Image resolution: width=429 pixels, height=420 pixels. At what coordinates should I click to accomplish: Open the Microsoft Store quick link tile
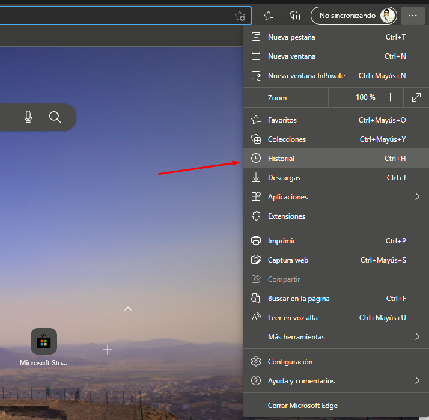point(44,342)
